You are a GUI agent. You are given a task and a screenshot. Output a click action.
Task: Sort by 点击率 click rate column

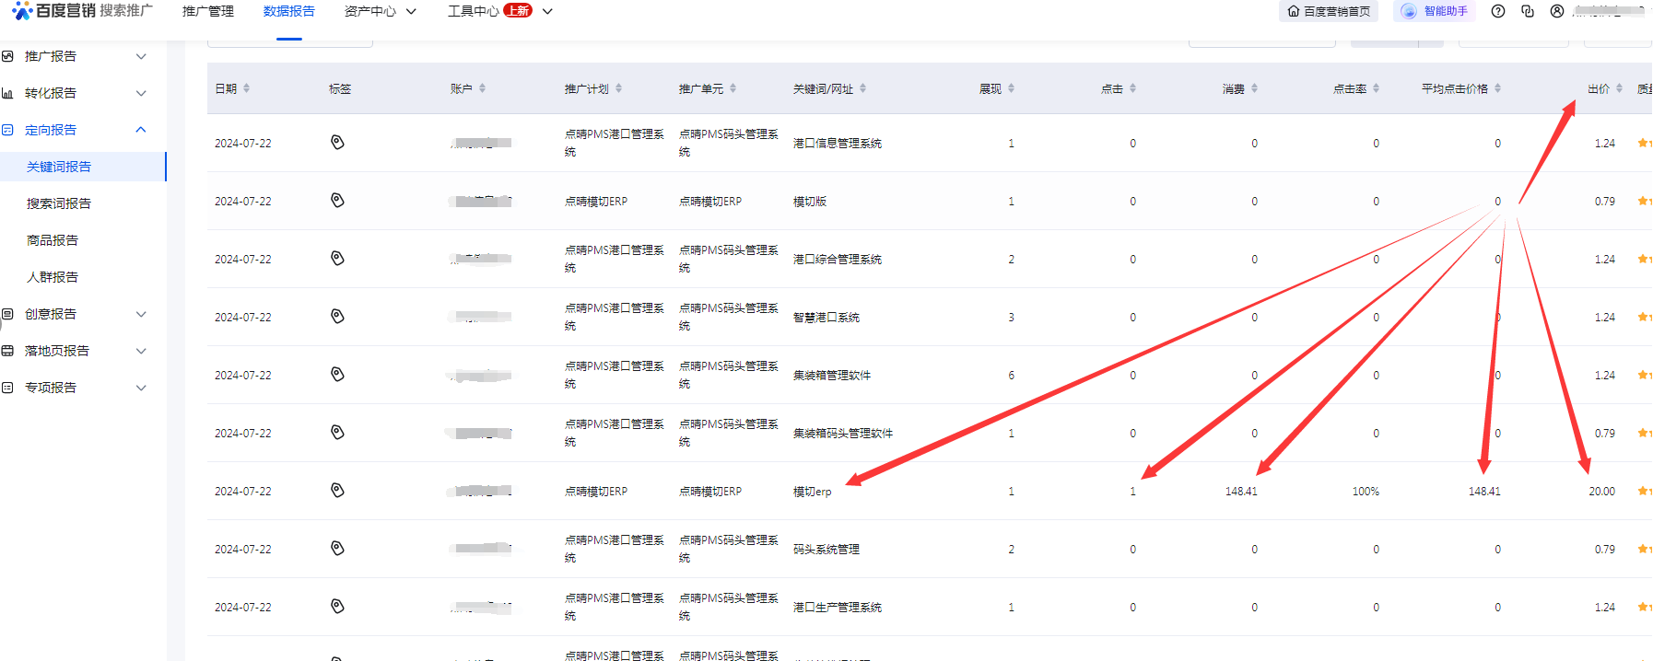1376,88
